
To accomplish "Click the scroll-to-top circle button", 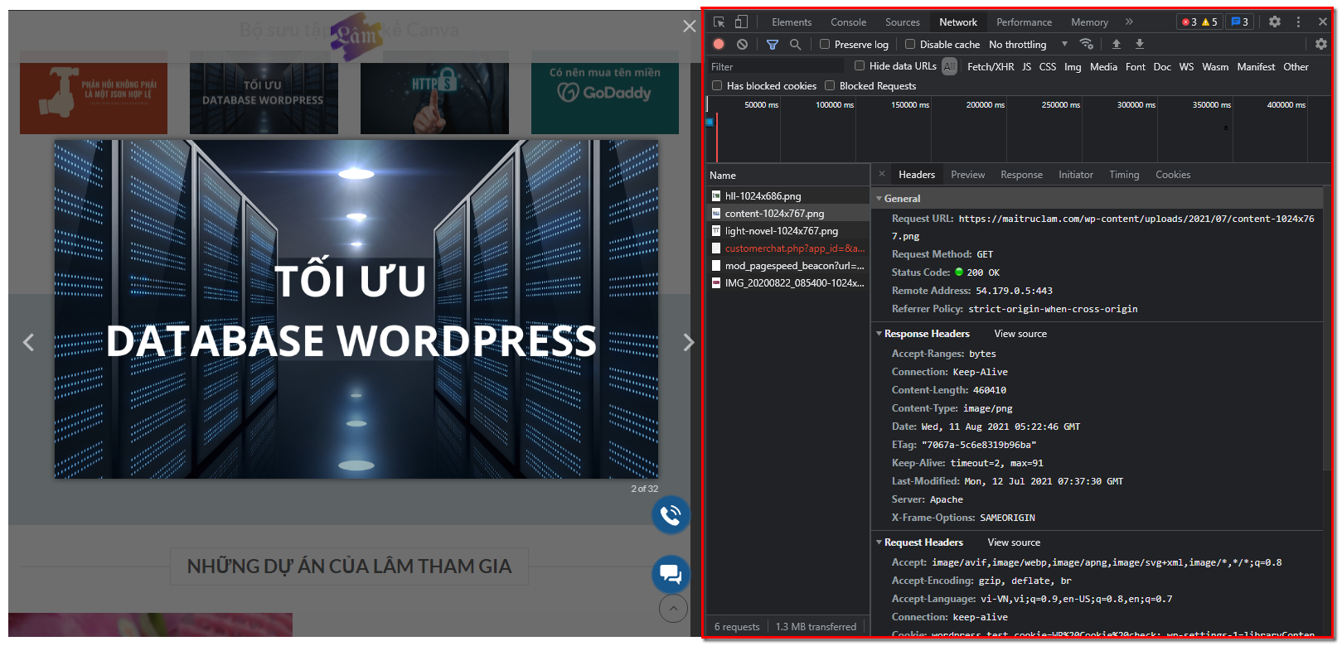I will (x=673, y=609).
